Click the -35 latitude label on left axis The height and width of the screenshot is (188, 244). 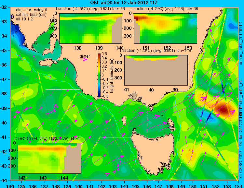coord(4,51)
